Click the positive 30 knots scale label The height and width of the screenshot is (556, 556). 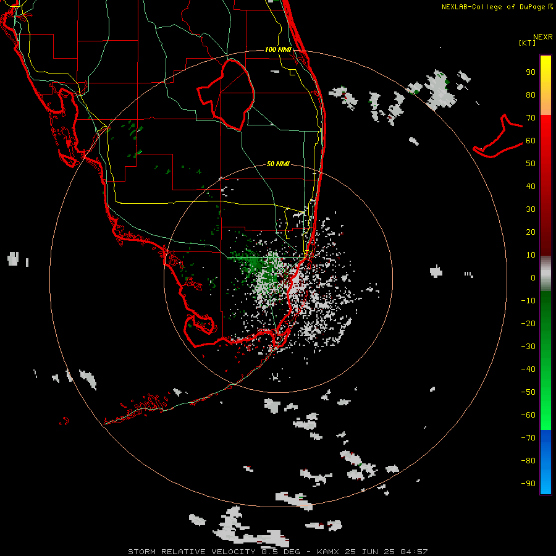(x=531, y=209)
